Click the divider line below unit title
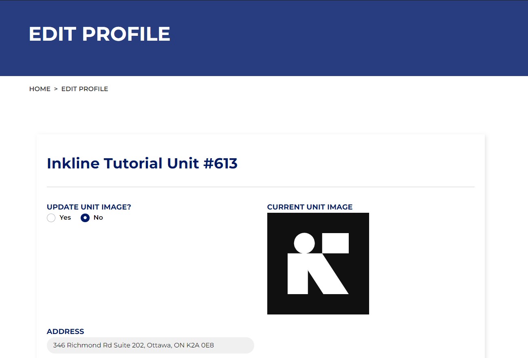 [x=261, y=187]
